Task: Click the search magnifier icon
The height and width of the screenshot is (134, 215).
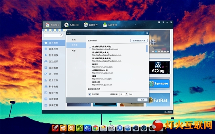Action: click(62, 35)
